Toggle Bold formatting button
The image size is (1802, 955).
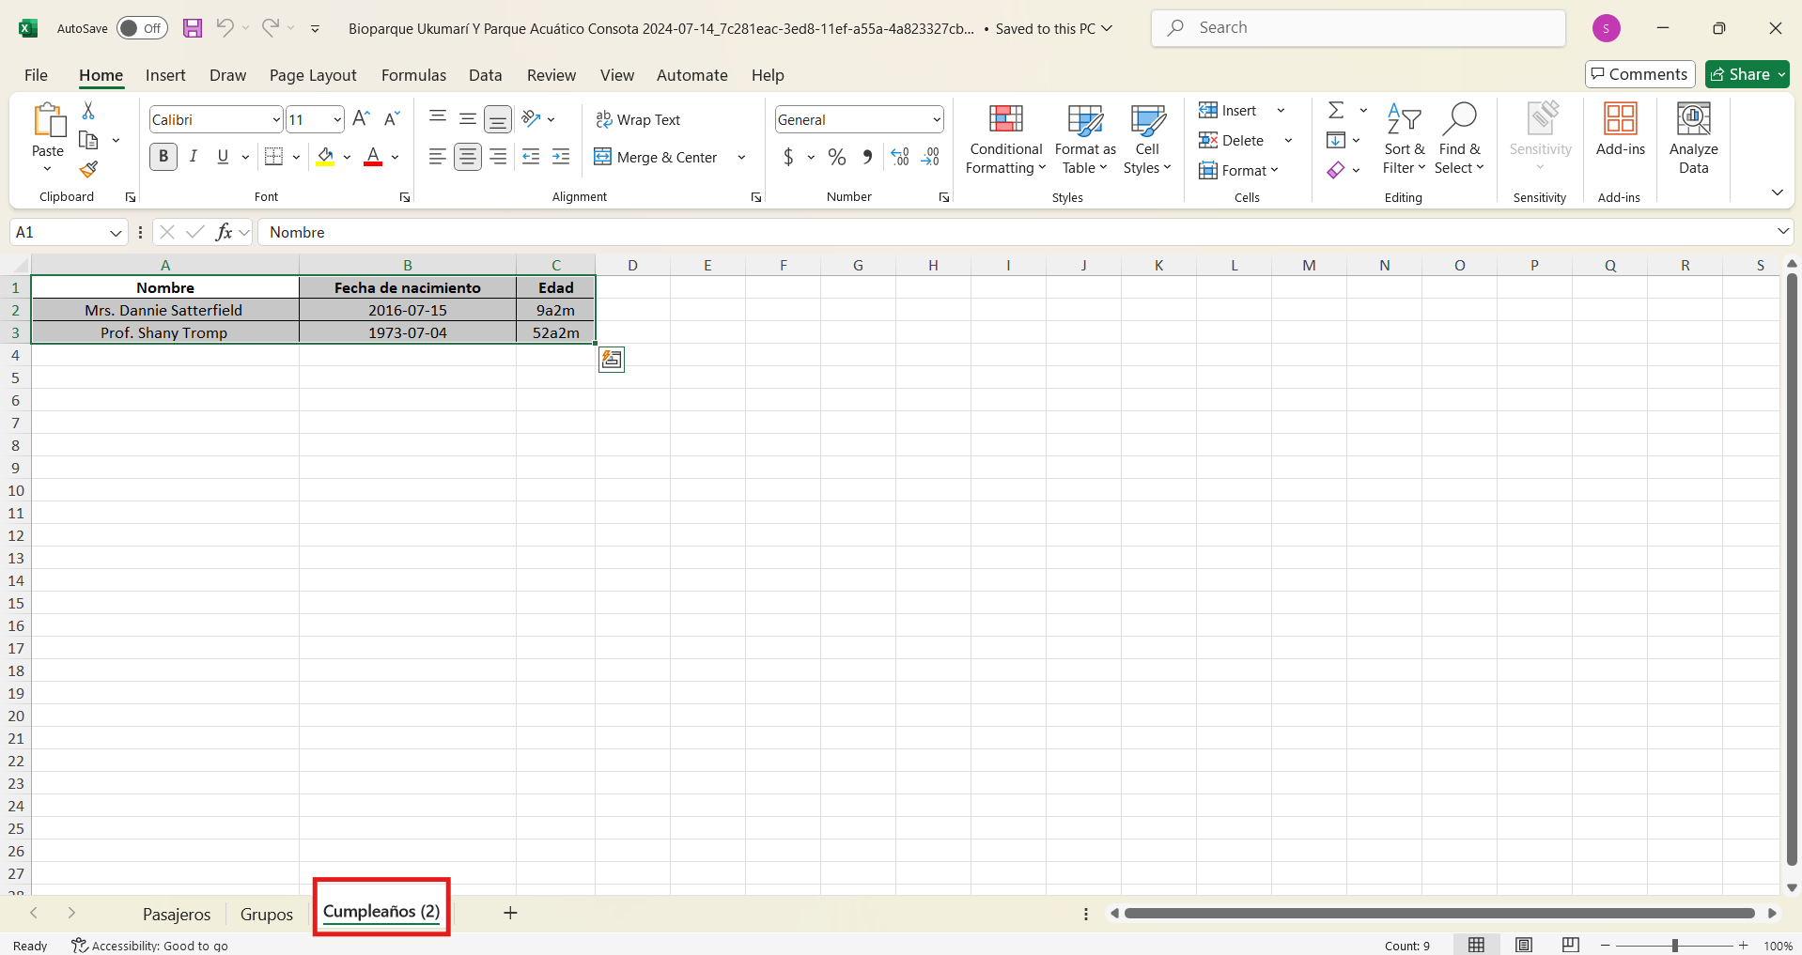(163, 157)
